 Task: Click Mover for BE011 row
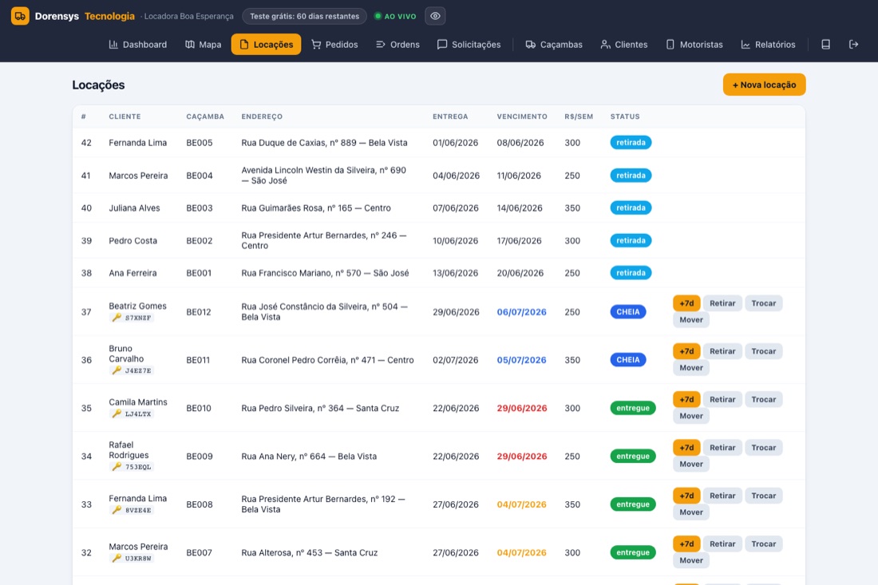click(x=691, y=368)
